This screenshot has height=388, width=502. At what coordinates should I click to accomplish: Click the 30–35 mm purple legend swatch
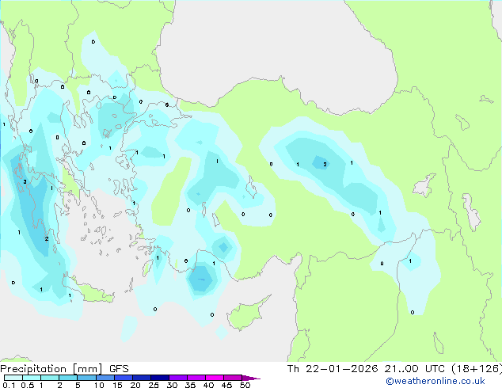178,378
